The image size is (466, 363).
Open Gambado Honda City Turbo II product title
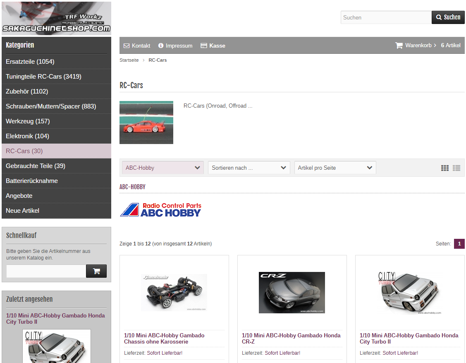pyautogui.click(x=409, y=339)
